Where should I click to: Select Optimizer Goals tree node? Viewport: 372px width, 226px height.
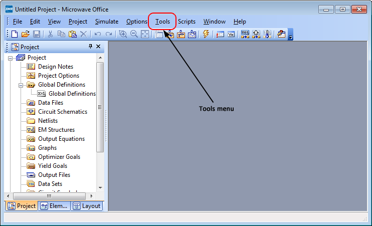(x=59, y=157)
